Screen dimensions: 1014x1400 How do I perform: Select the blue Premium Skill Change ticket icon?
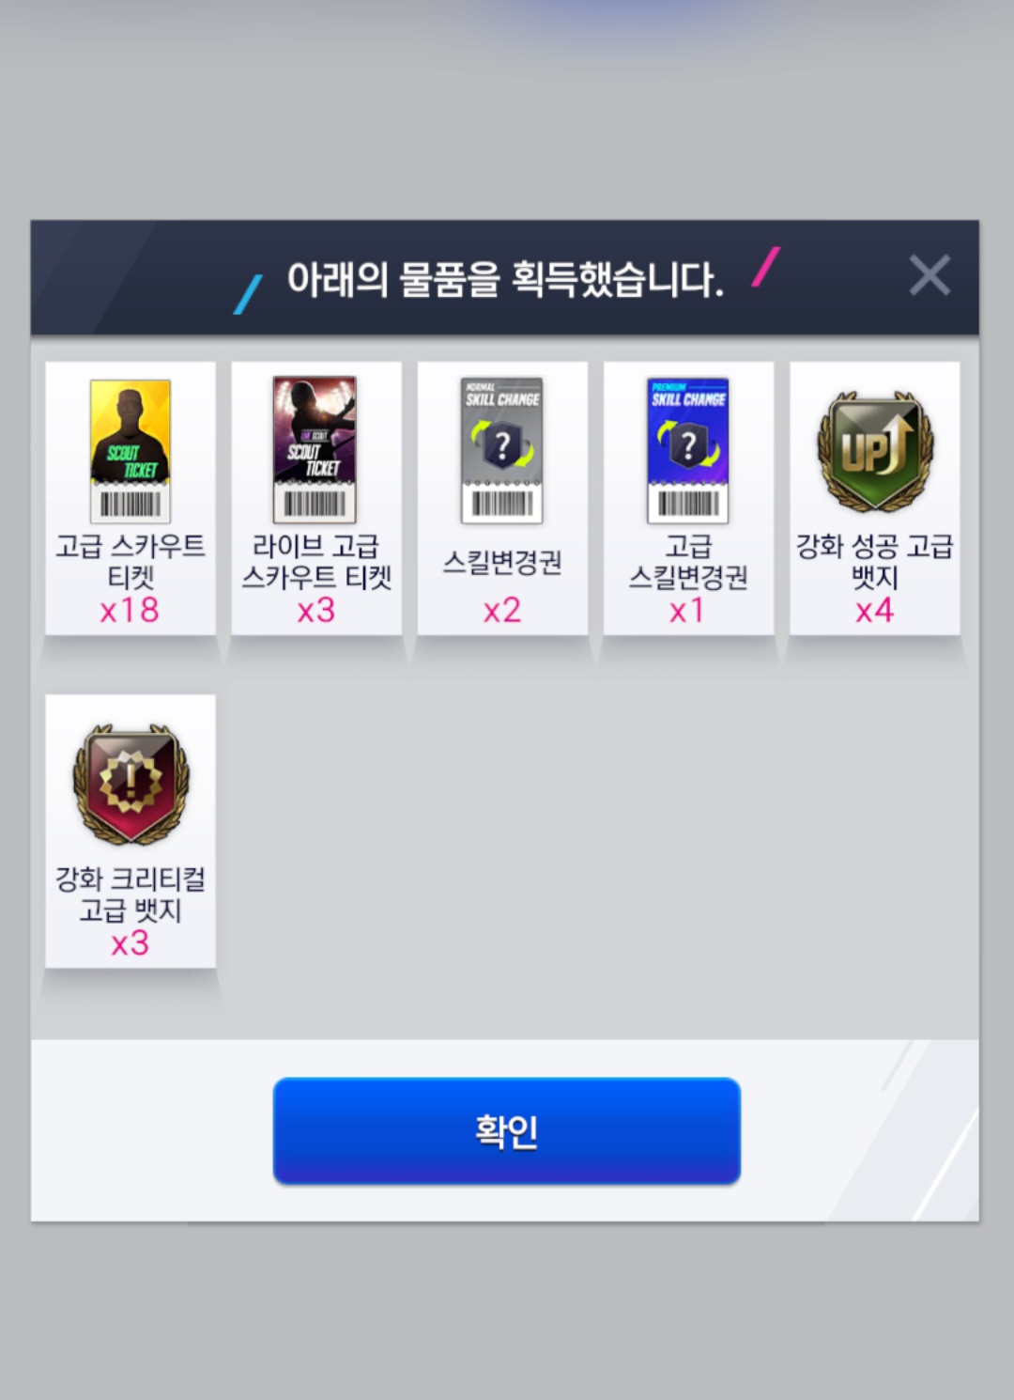coord(688,450)
